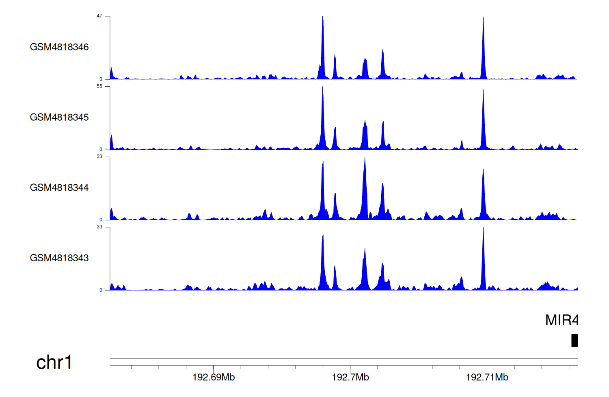Click the chr1 chromosome label

point(54,362)
